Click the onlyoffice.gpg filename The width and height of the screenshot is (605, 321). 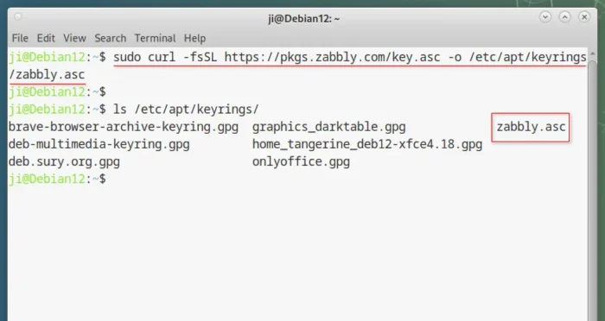301,162
